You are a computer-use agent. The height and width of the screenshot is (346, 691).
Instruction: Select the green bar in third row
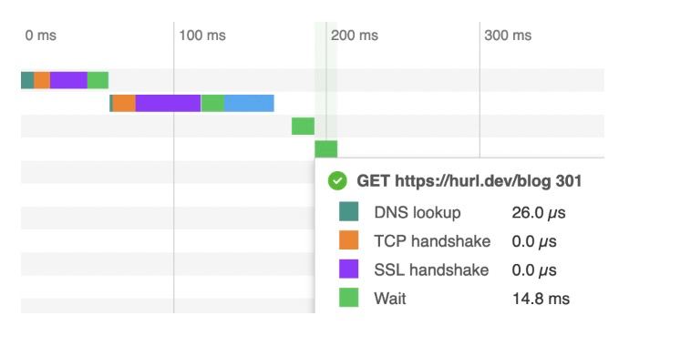(x=304, y=126)
